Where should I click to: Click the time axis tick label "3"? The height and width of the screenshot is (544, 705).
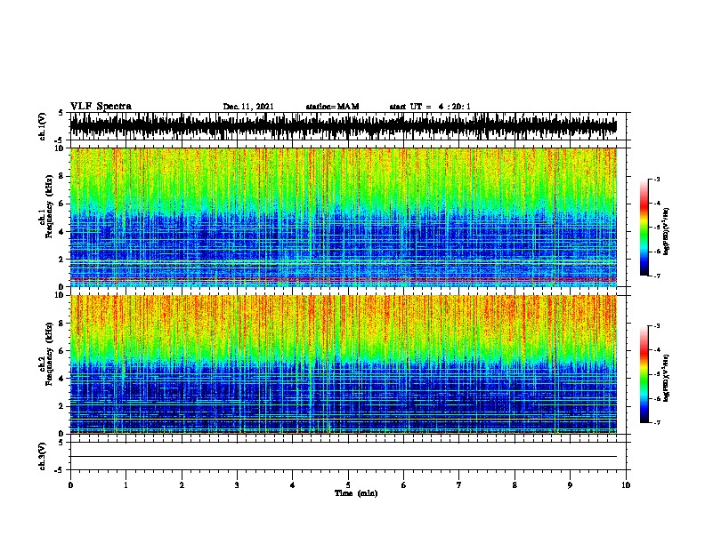tap(237, 485)
